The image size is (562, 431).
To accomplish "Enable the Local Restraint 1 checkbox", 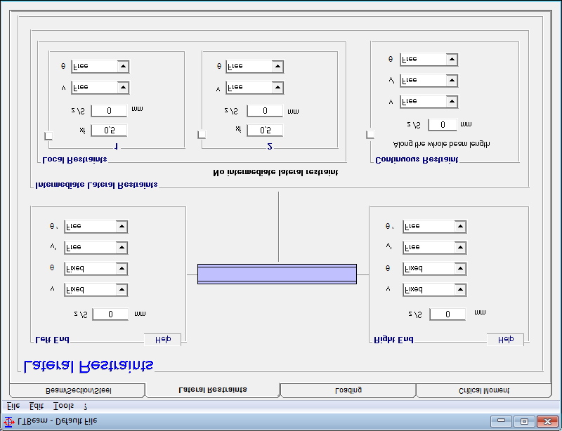I will [48, 135].
